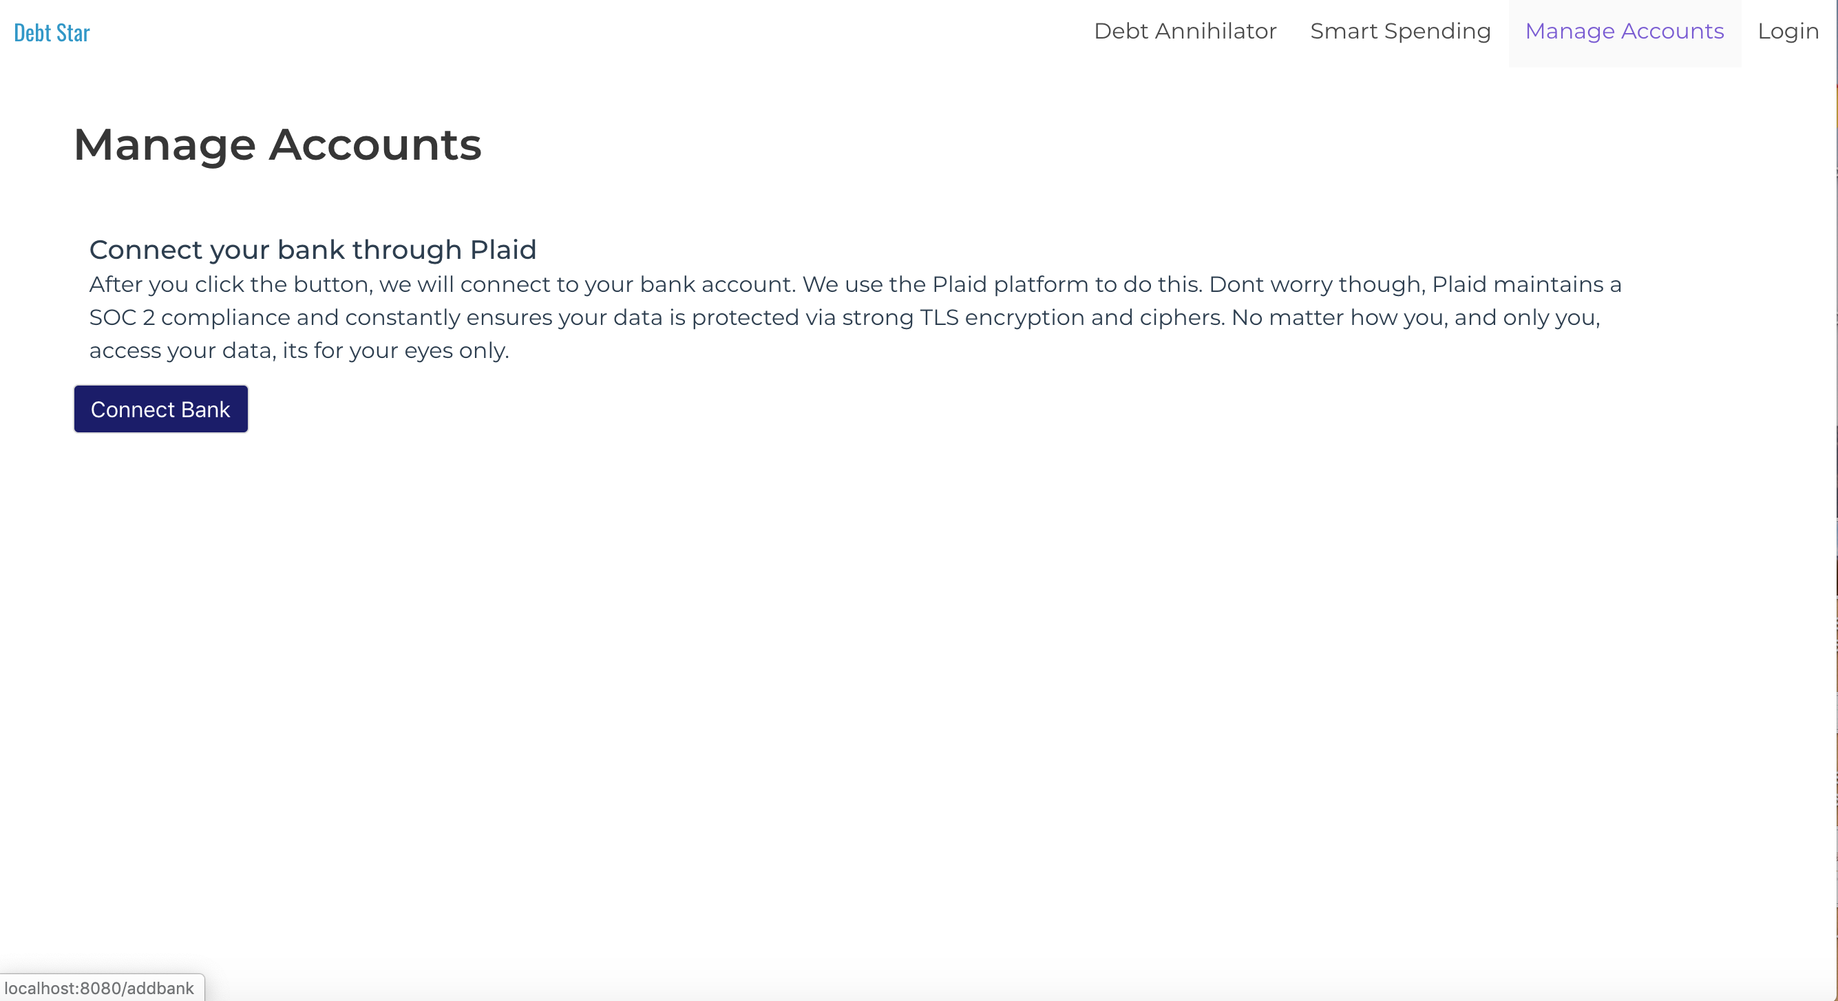1838x1001 pixels.
Task: Click the 'Plaid platform' words in paragraph
Action: click(1009, 285)
